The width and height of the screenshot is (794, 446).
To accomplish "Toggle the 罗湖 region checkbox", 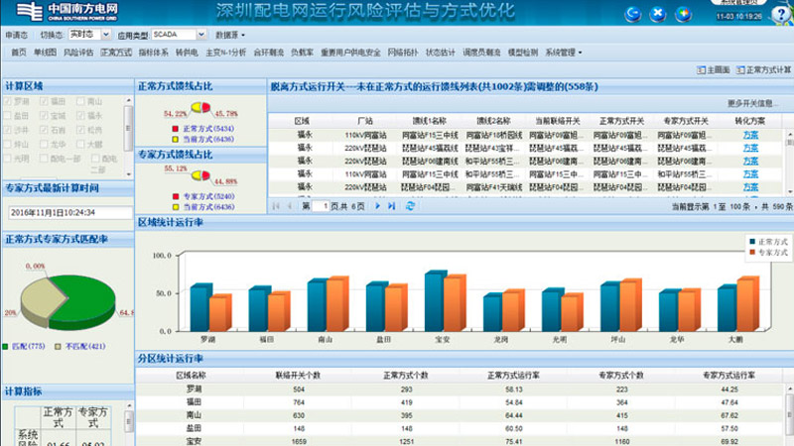I will pyautogui.click(x=10, y=101).
